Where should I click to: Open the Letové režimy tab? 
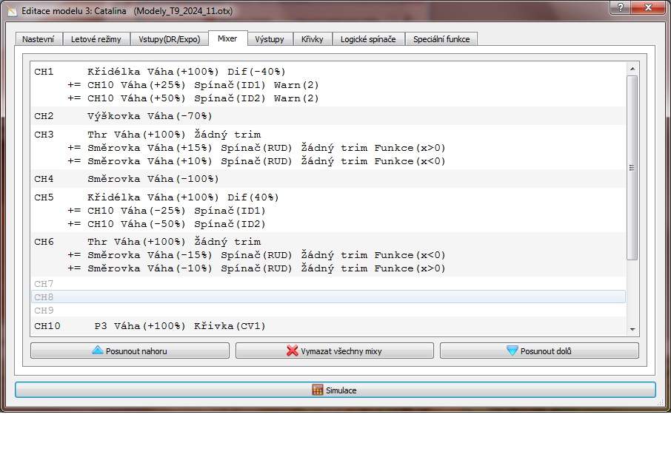[96, 39]
